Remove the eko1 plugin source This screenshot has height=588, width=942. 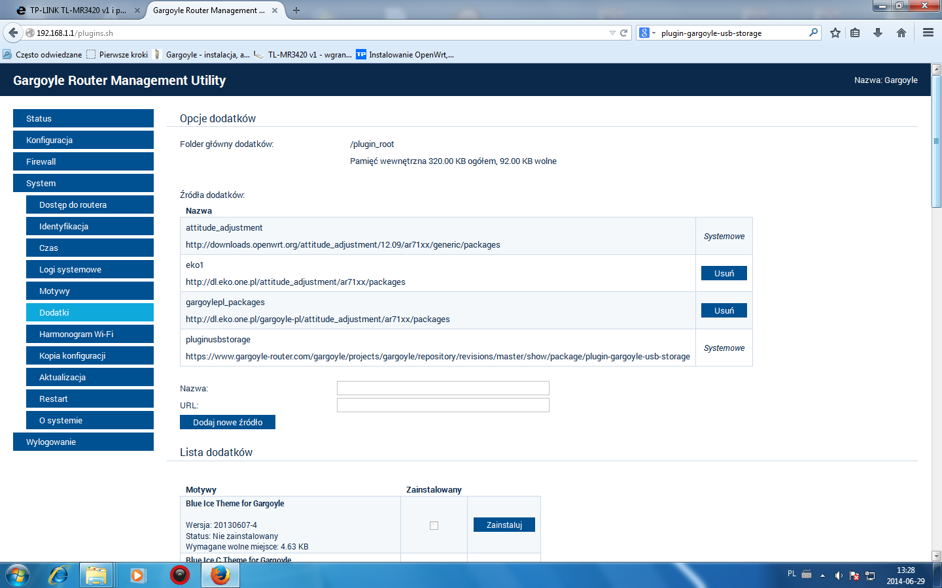pos(724,273)
